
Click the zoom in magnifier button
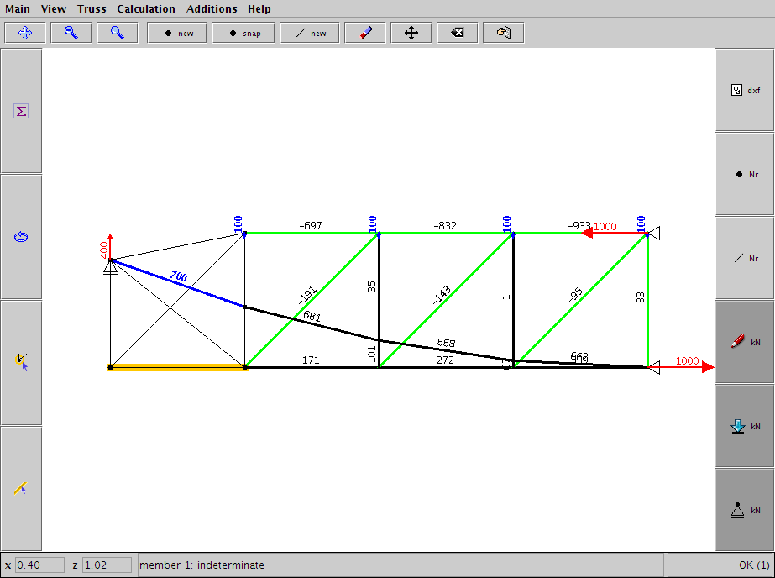118,33
